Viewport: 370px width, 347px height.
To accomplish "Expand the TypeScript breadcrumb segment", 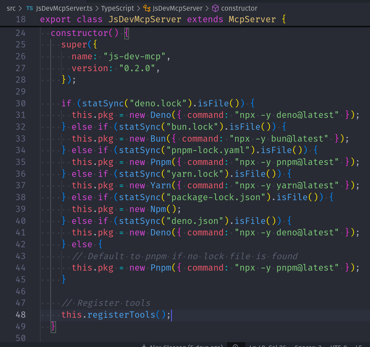I will 117,8.
